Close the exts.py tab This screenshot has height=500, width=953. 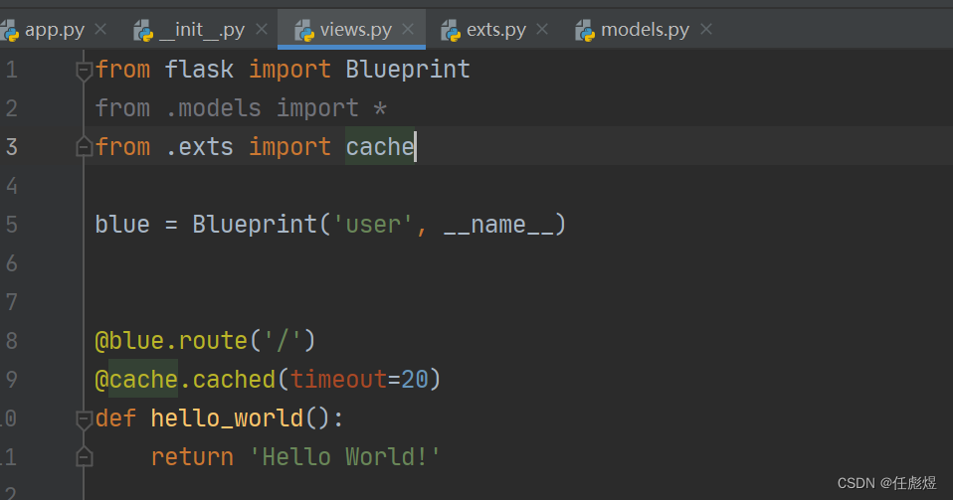tap(542, 29)
